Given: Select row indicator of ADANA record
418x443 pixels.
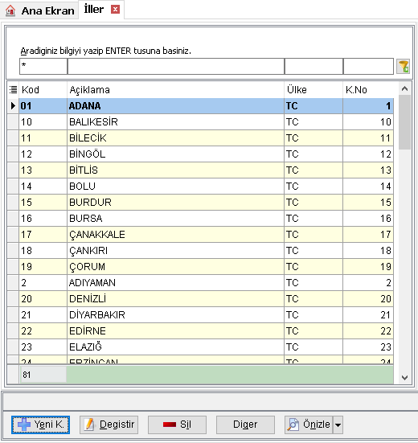Looking at the screenshot, I should (13, 106).
